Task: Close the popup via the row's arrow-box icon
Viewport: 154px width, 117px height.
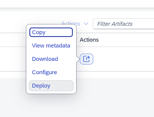Action: pos(87,59)
